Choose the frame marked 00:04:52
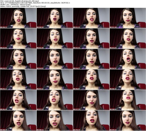Image resolution: width=146 pixels, height=131 pixels. tap(128, 59)
